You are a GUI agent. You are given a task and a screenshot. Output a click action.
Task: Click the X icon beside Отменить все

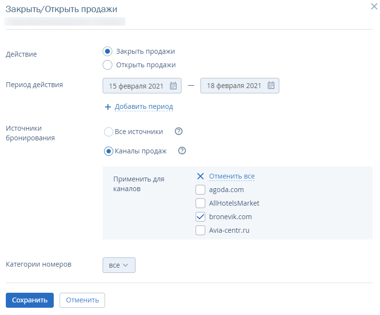[x=200, y=176]
